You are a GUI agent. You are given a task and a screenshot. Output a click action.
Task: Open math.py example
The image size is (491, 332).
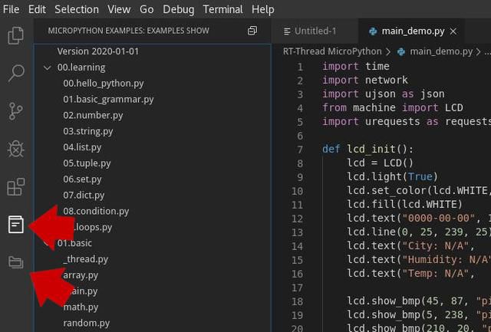81,307
